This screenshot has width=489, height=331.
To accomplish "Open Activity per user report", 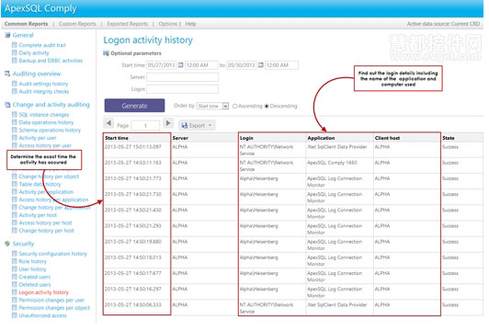I will click(x=38, y=138).
